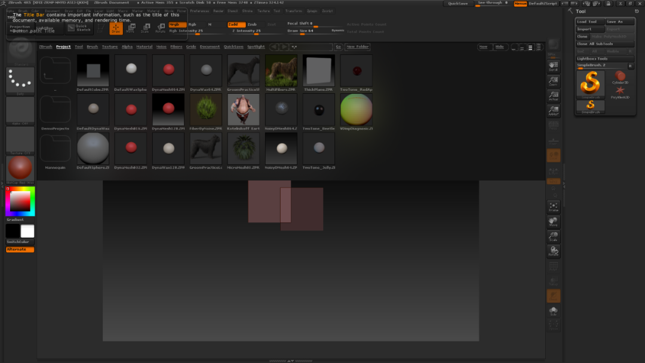Click the Import button in Tool panel
This screenshot has width=645, height=363.
pyautogui.click(x=590, y=29)
